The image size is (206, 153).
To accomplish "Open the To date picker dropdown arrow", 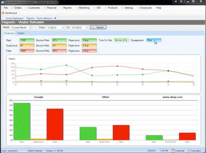I will [x=87, y=28].
